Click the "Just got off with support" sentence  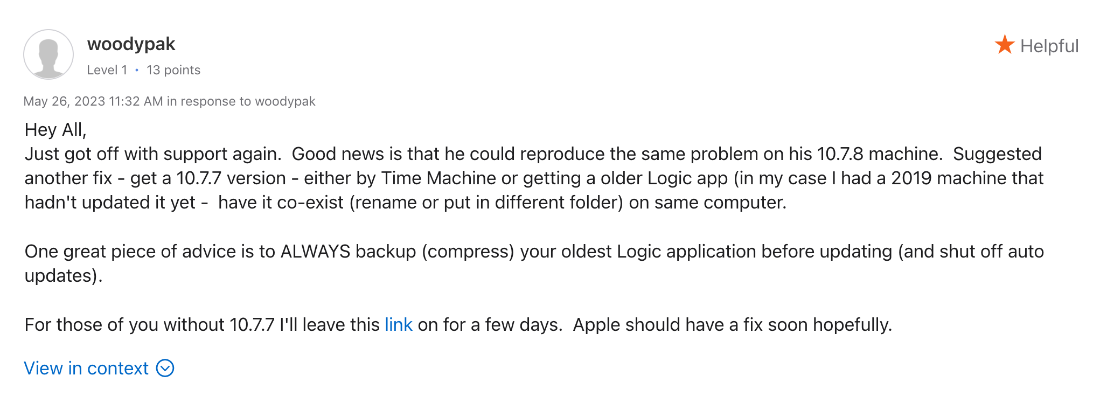[152, 154]
